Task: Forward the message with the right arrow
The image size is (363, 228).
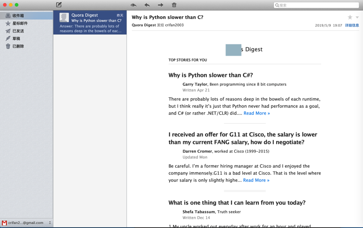Action: point(161,5)
